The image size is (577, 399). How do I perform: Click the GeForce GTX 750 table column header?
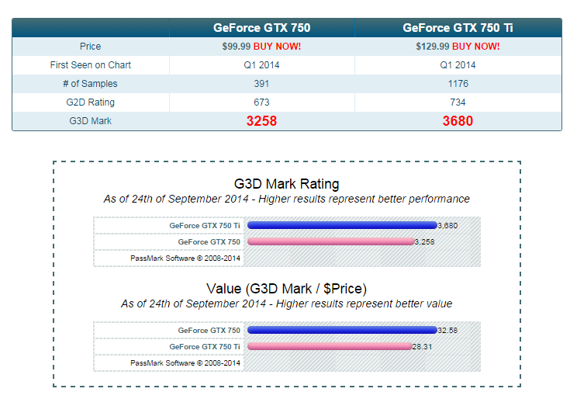[261, 28]
